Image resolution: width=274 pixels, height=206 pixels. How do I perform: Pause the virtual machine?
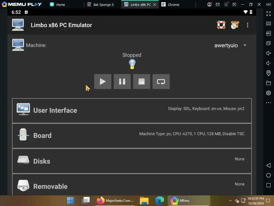[122, 82]
